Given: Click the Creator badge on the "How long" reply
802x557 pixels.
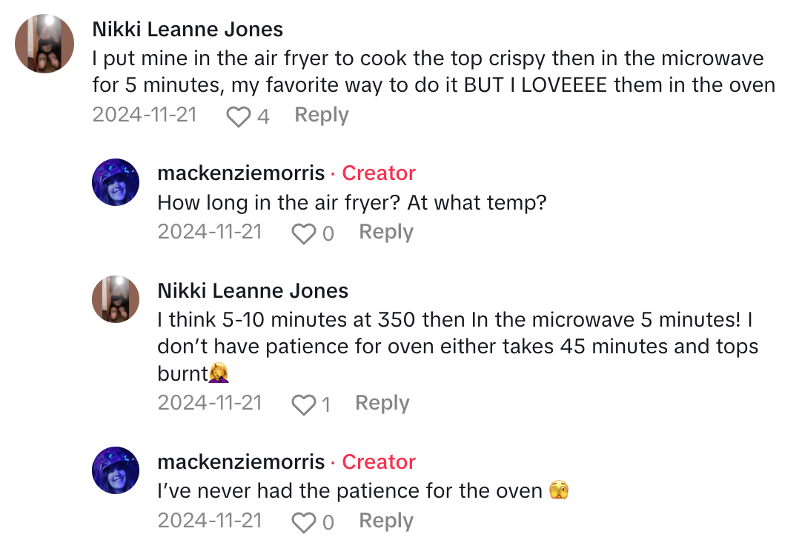Looking at the screenshot, I should (379, 173).
